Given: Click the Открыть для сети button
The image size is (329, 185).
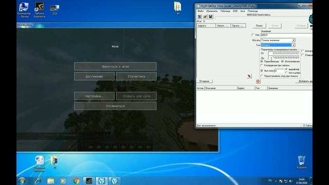Looking at the screenshot, I should point(136,96).
